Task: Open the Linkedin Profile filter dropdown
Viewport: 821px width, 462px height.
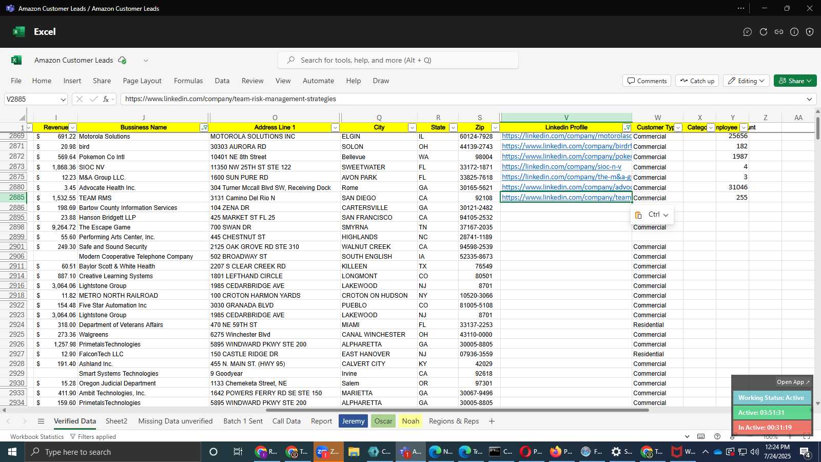Action: pos(627,128)
